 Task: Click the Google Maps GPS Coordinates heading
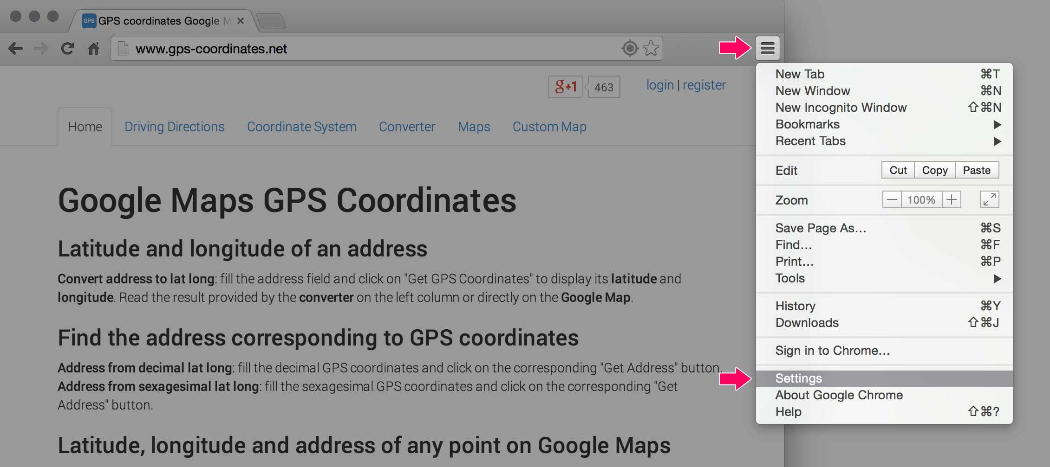(x=287, y=200)
